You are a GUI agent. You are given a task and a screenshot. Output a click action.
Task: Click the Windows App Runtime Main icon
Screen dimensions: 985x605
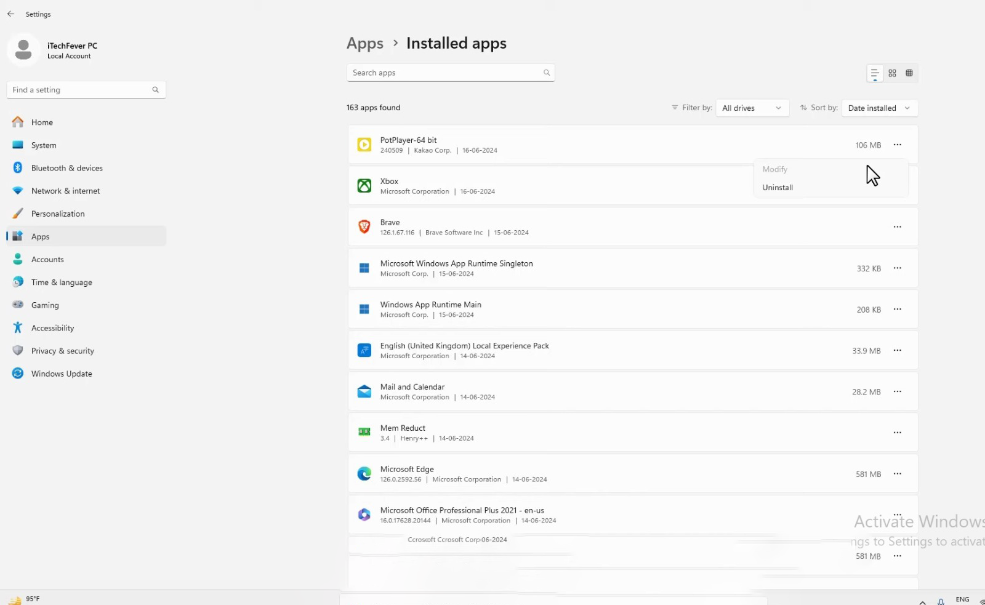point(364,310)
